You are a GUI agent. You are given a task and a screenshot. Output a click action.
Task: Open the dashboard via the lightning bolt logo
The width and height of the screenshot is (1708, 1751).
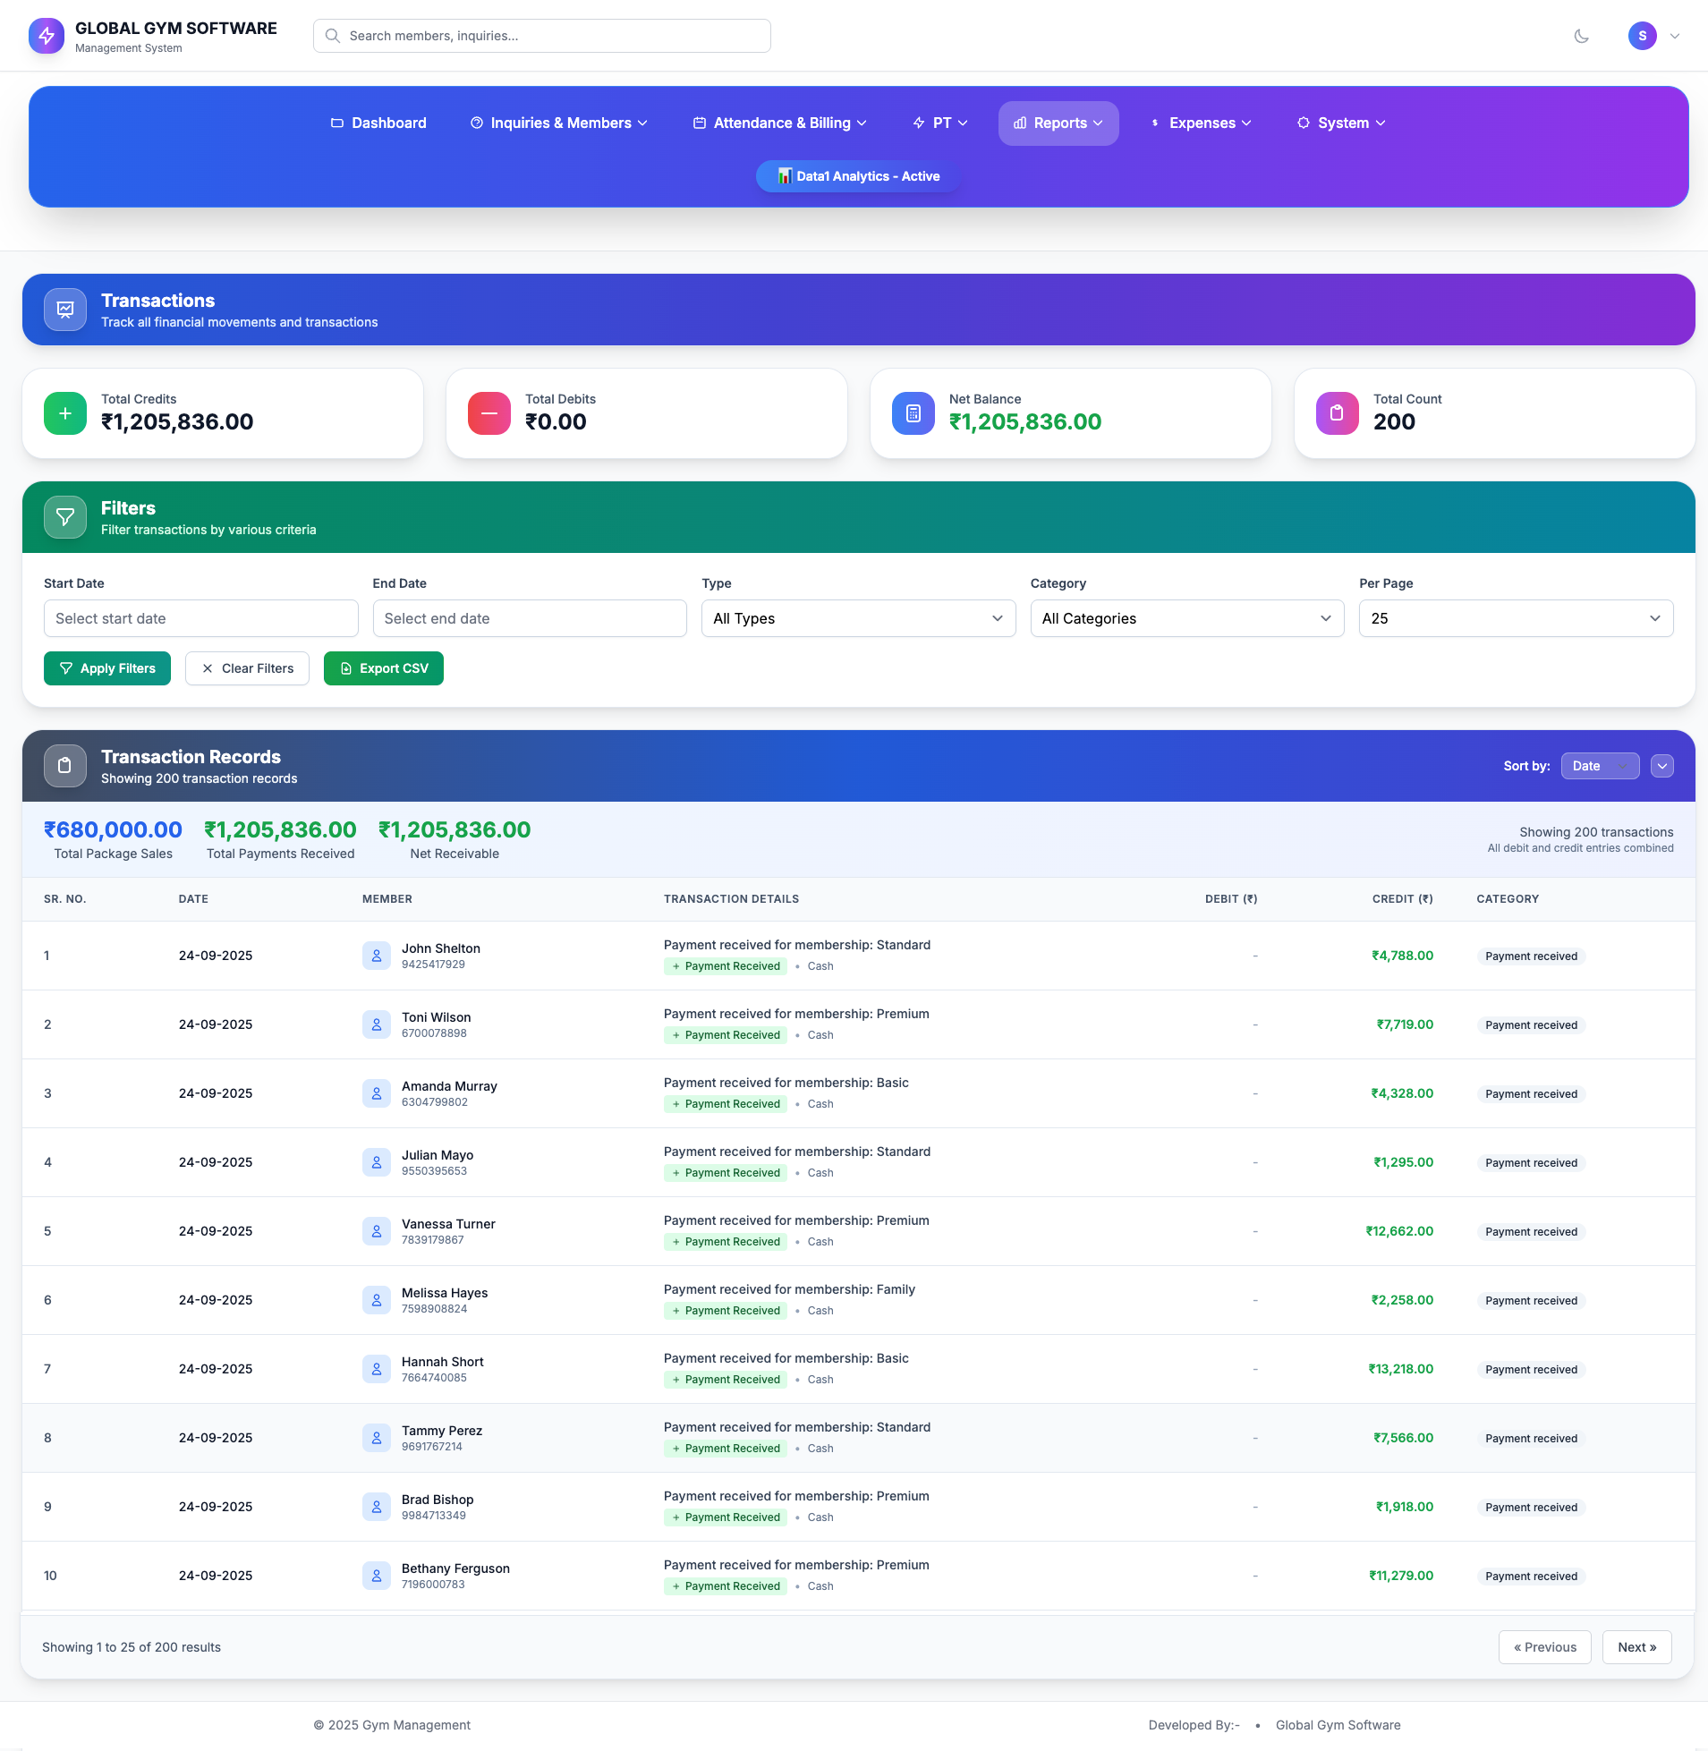47,36
